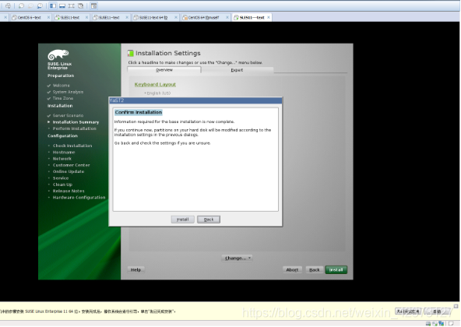The width and height of the screenshot is (461, 327).
Task: Click the Check Installation step in sidebar
Action: [x=72, y=146]
